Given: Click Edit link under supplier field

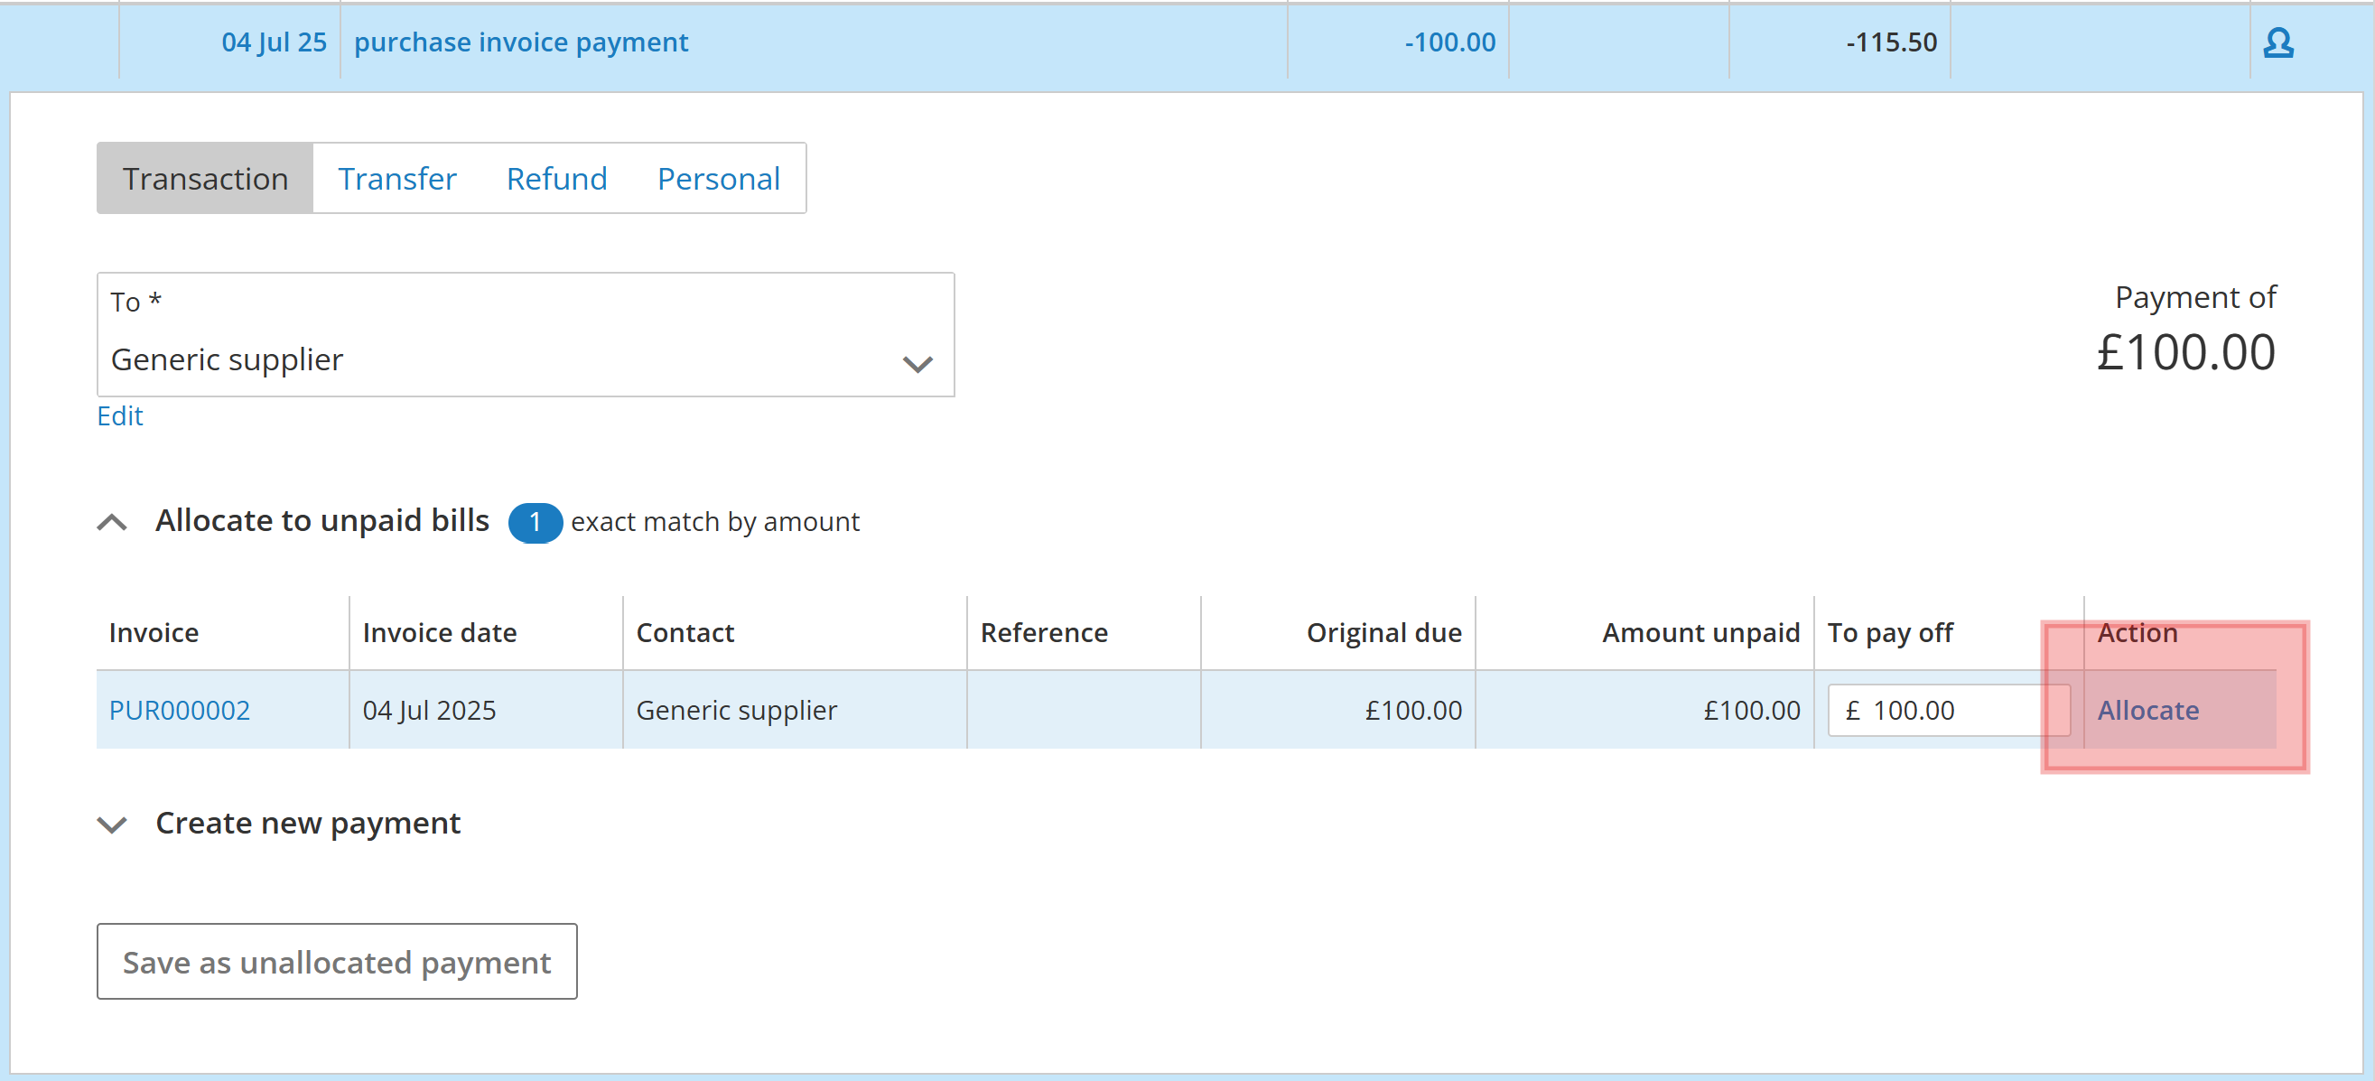Looking at the screenshot, I should point(120,416).
